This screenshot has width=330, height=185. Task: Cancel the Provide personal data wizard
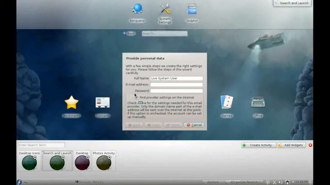pyautogui.click(x=194, y=125)
